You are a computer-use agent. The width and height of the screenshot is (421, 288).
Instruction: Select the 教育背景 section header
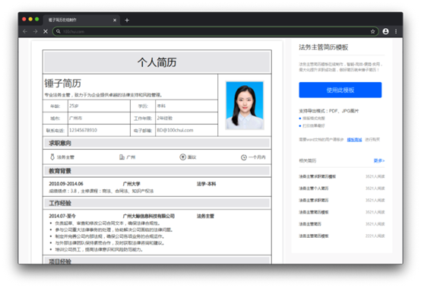click(157, 171)
